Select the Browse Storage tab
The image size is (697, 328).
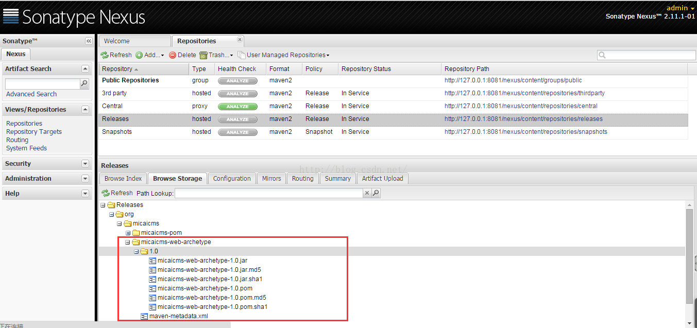pyautogui.click(x=177, y=179)
